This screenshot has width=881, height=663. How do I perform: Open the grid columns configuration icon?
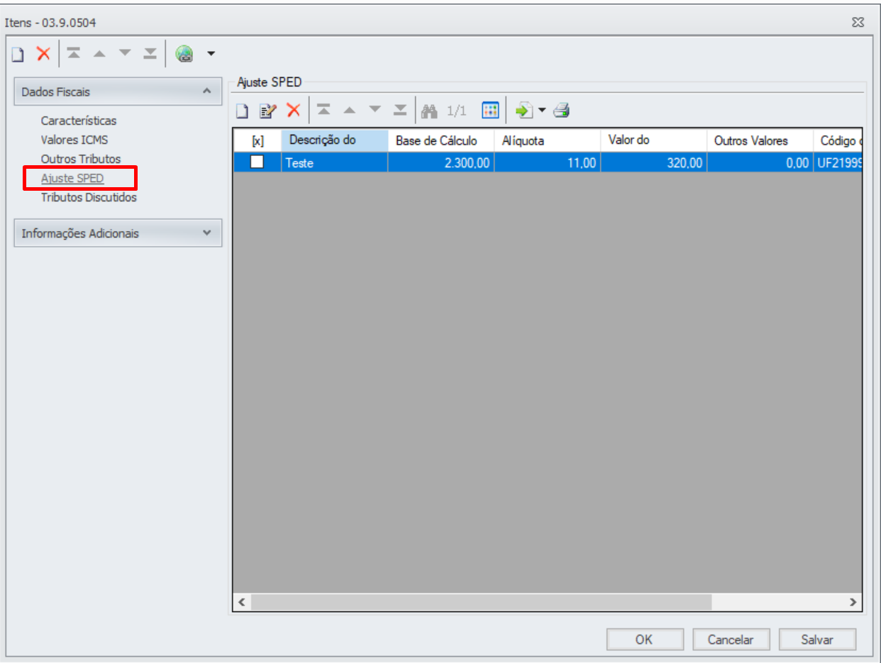pyautogui.click(x=491, y=110)
